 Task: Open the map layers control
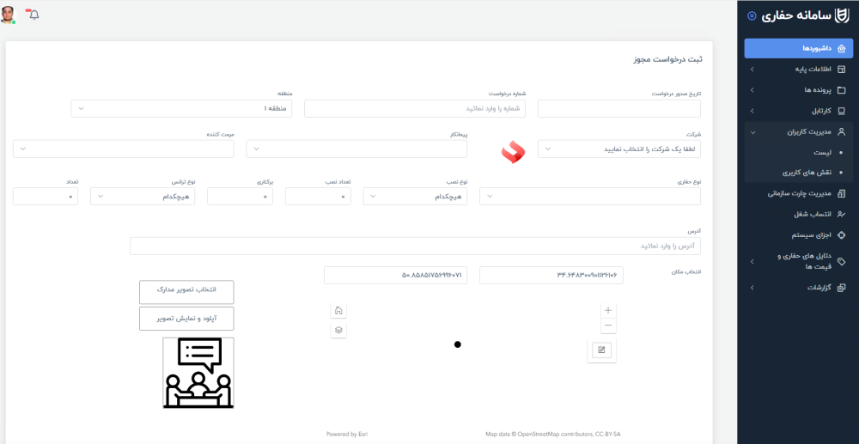338,330
